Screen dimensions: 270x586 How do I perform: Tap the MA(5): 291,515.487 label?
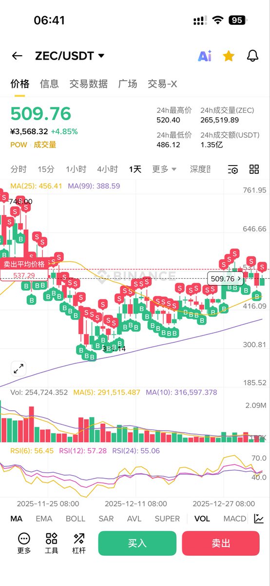(x=107, y=392)
